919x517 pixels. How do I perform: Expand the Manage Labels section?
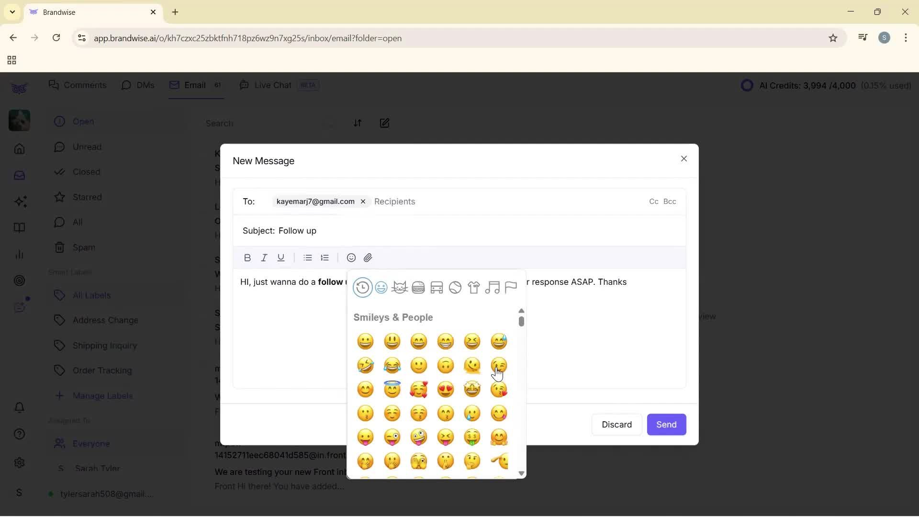click(102, 395)
